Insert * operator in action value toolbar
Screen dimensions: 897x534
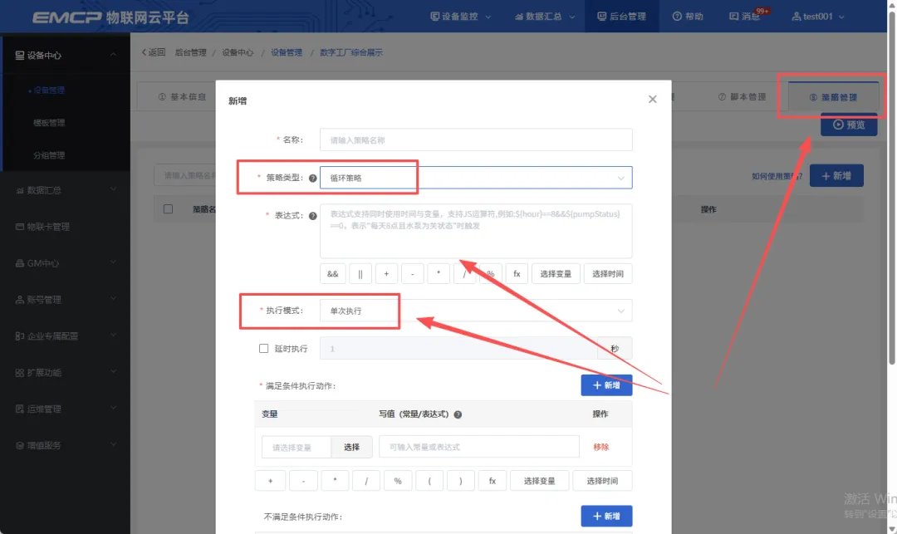click(x=335, y=481)
